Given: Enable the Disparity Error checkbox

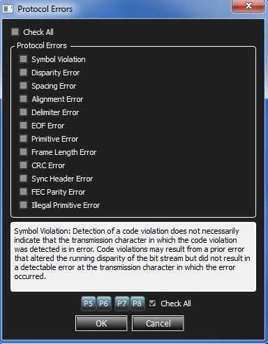Looking at the screenshot, I should point(23,73).
